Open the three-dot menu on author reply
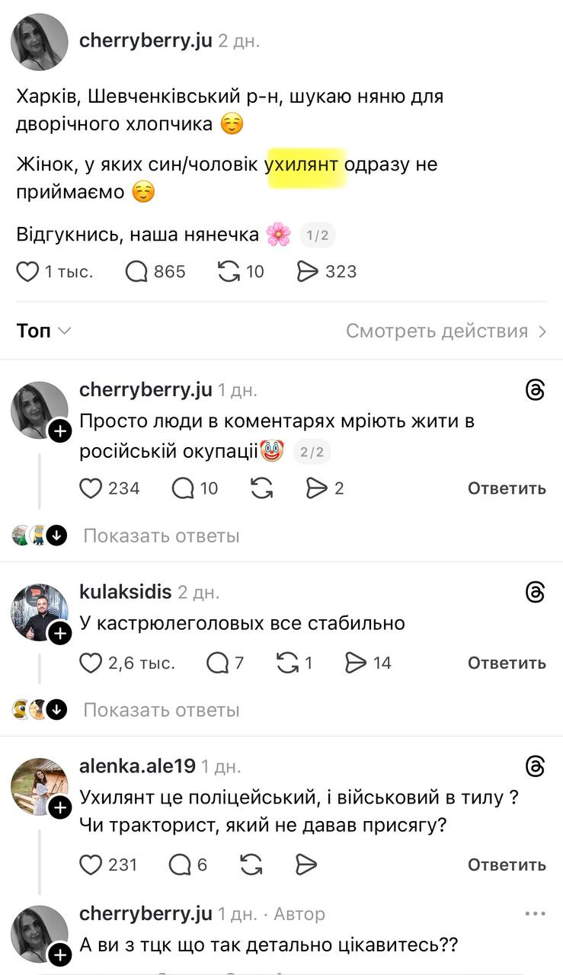 tap(536, 913)
